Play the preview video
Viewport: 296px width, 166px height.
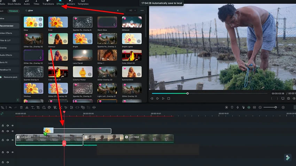[x=163, y=98]
